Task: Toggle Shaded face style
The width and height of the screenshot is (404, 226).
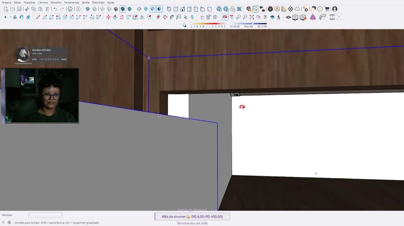Action: [x=116, y=9]
